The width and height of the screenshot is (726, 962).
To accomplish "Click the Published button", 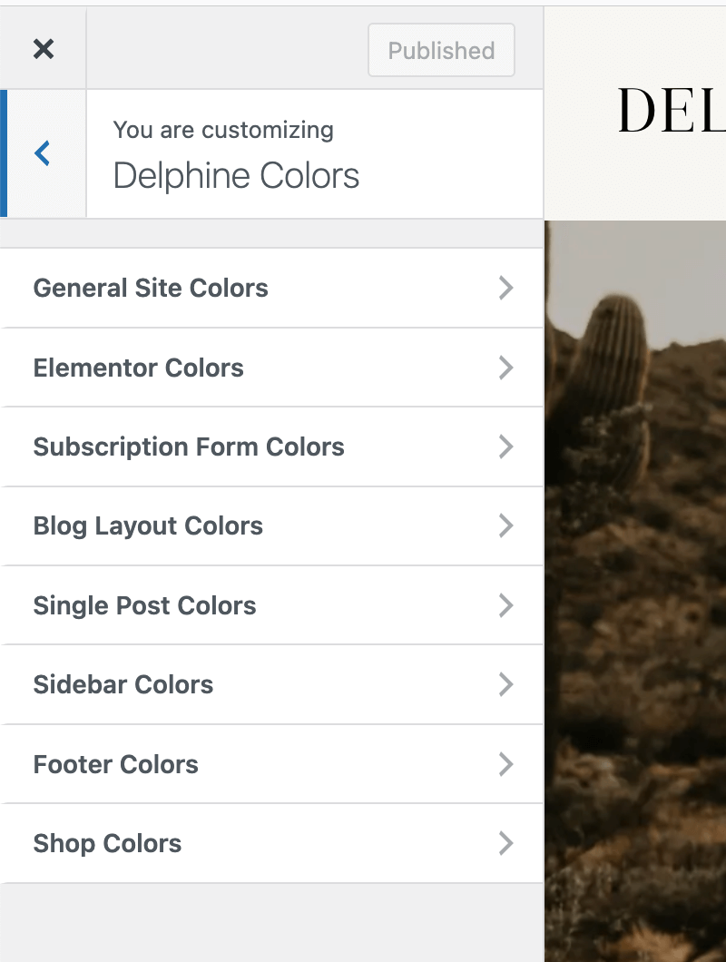I will (x=441, y=51).
